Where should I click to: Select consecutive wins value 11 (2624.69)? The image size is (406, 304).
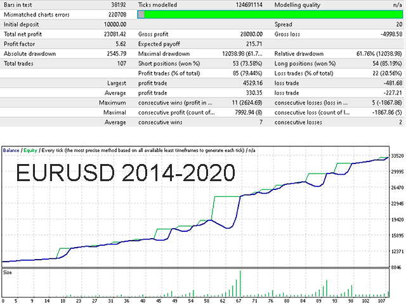247,103
